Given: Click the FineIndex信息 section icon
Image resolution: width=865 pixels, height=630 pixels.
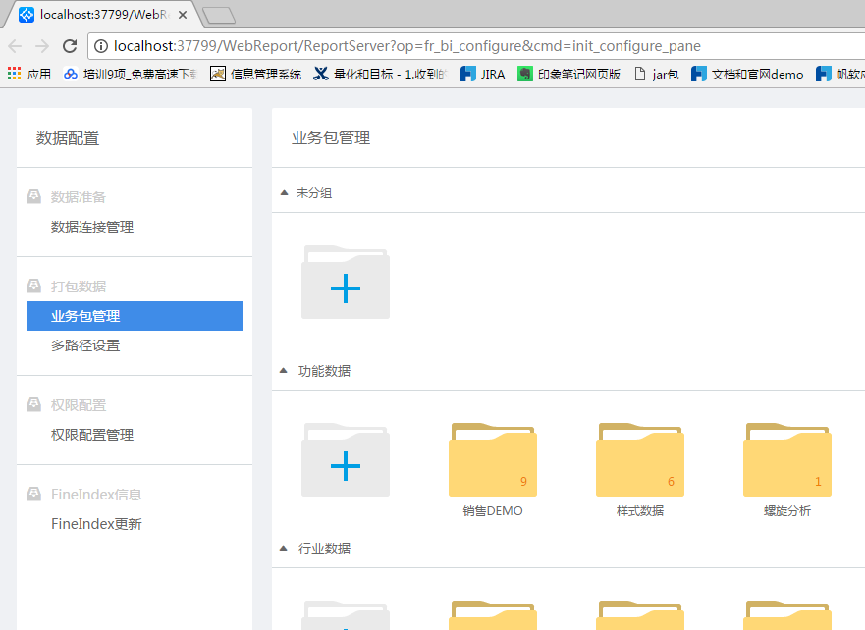Looking at the screenshot, I should point(34,495).
